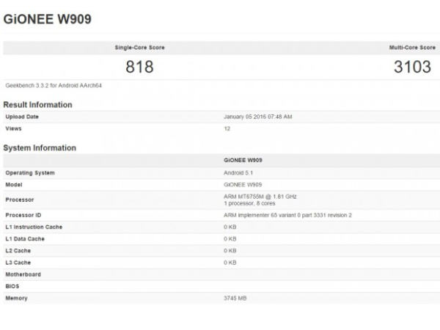Click the BIOS label

click(12, 286)
